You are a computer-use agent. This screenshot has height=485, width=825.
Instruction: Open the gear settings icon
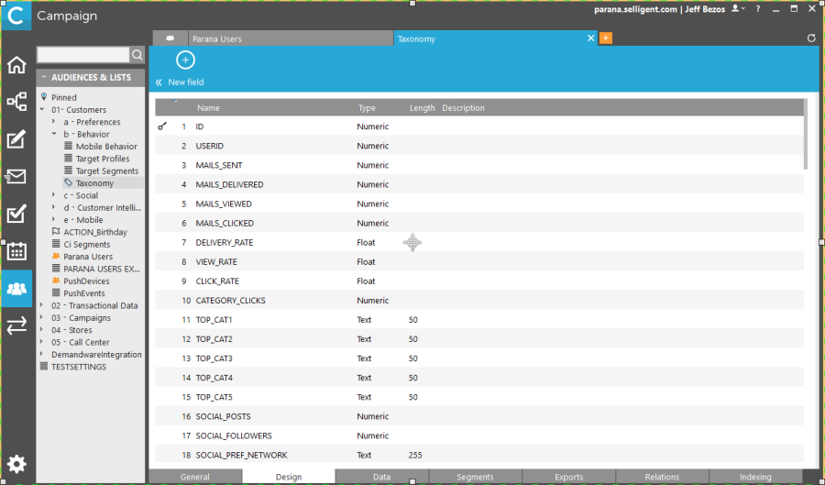coord(16,464)
